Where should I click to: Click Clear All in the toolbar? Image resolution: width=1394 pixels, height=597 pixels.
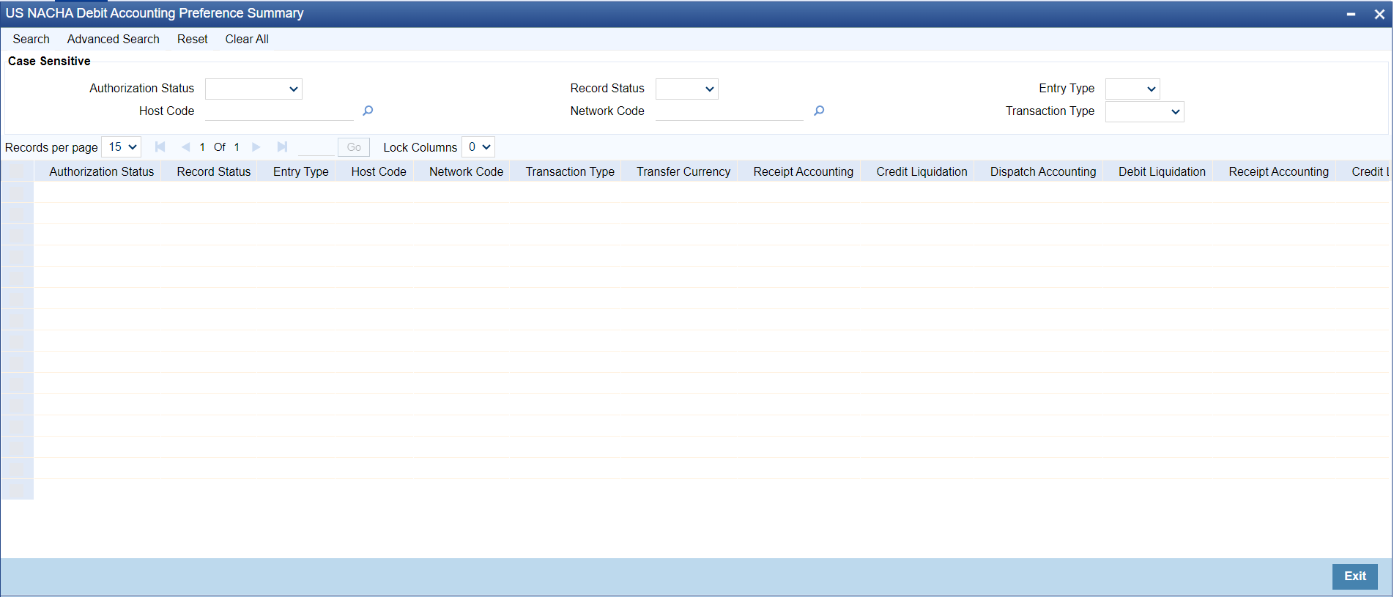pos(247,40)
